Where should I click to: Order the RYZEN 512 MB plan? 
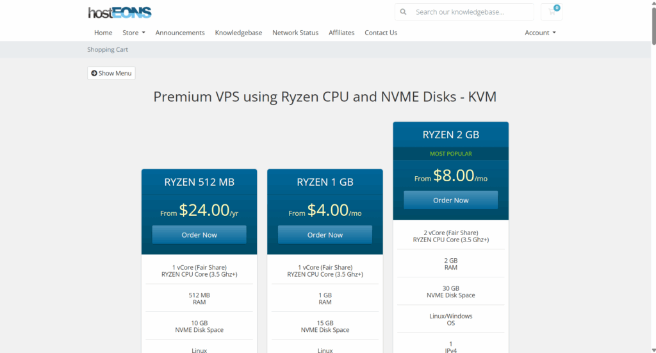click(199, 234)
